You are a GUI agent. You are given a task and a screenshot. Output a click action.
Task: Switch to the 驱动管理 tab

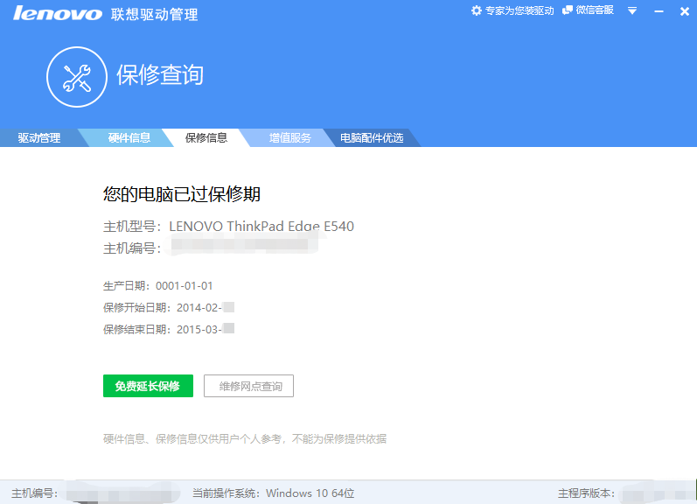click(x=39, y=138)
